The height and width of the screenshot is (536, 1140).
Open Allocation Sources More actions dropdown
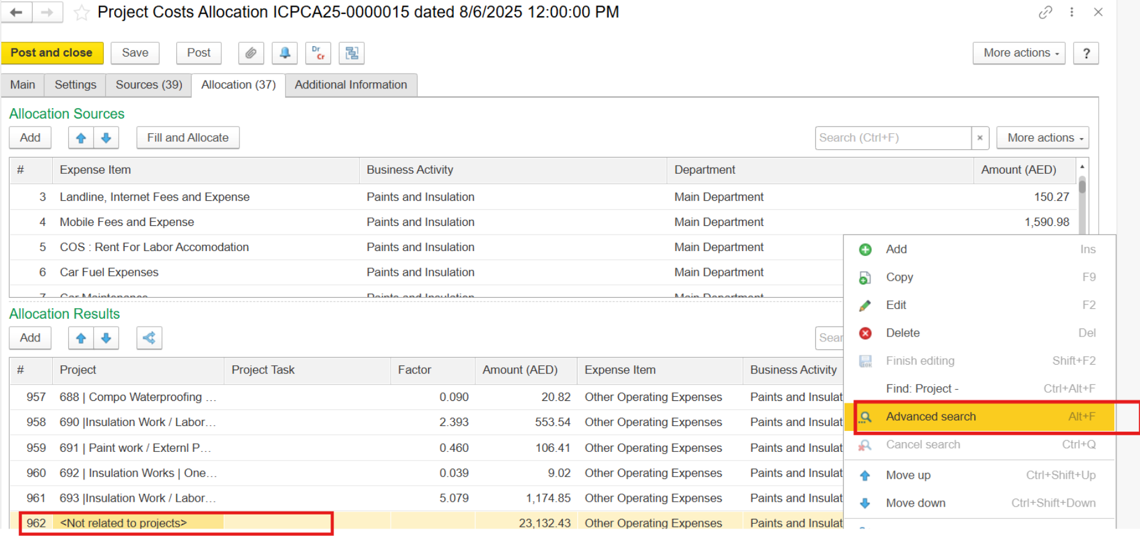[1042, 138]
